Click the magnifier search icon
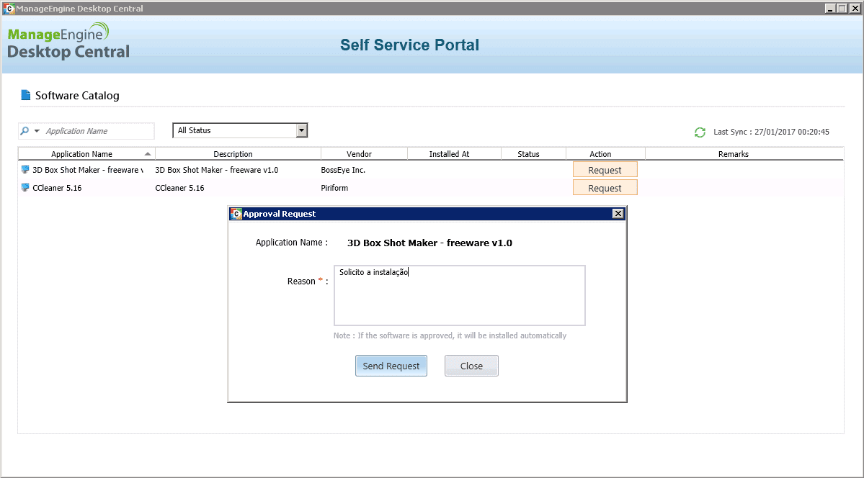Screen dimensions: 864x478 [25, 131]
